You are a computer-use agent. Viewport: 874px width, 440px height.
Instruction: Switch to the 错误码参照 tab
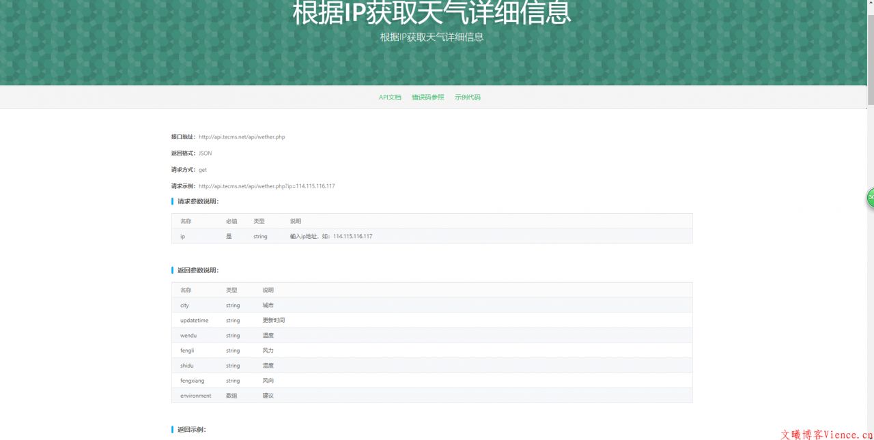427,97
